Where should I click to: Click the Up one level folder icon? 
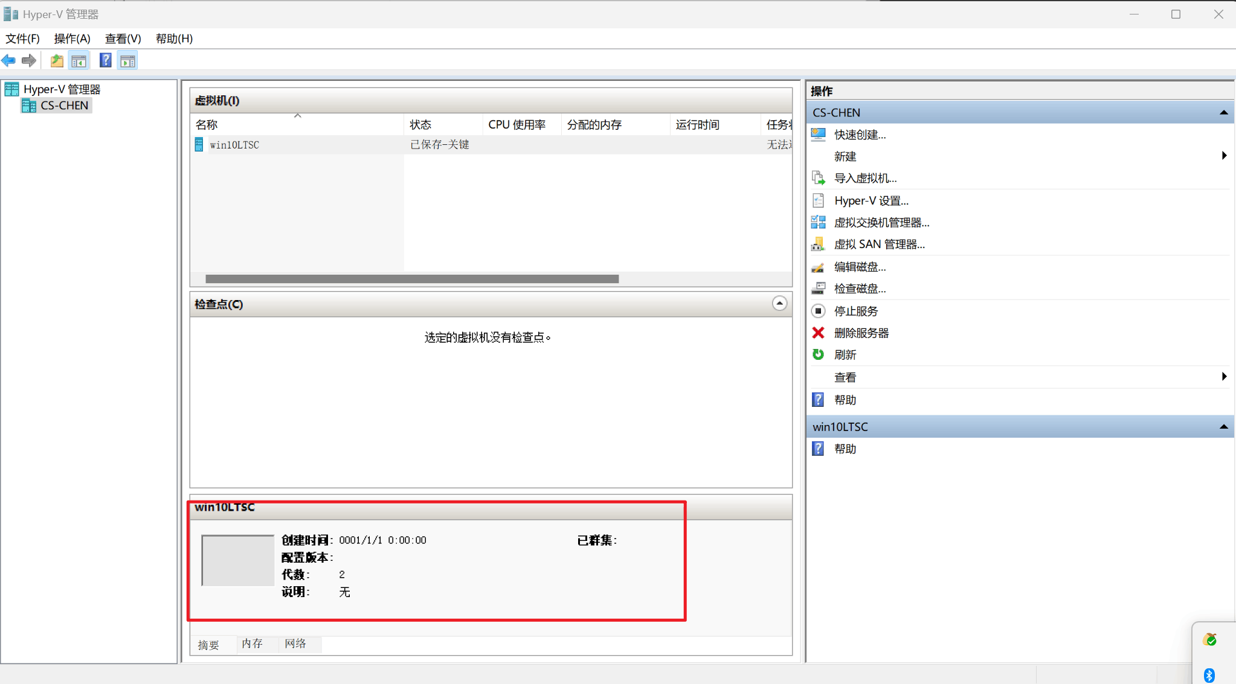tap(57, 60)
